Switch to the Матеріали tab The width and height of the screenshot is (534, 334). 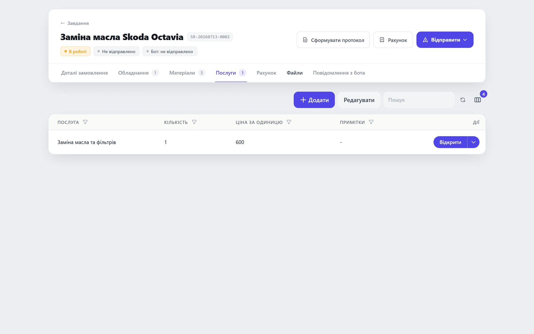(187, 73)
